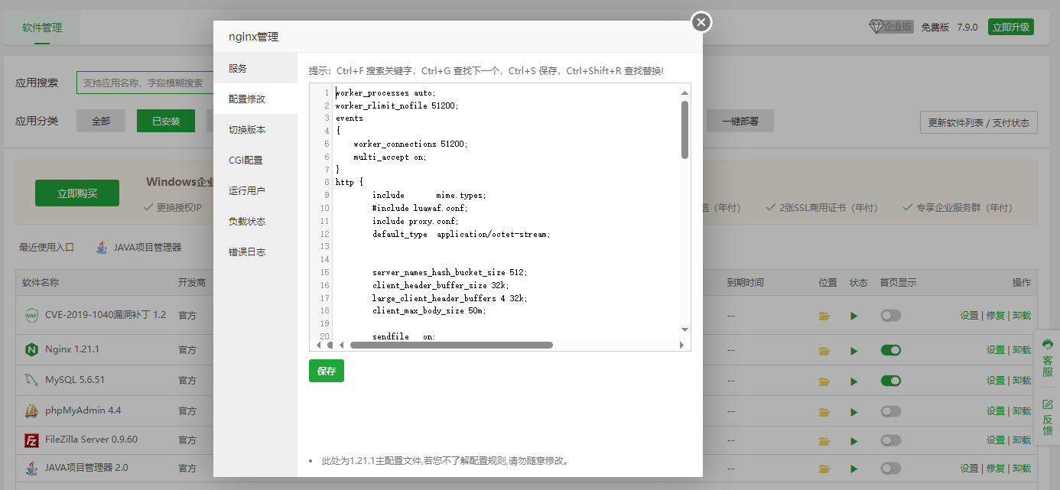Click the green 保存 button
Viewport: 1060px width, 490px height.
click(327, 371)
